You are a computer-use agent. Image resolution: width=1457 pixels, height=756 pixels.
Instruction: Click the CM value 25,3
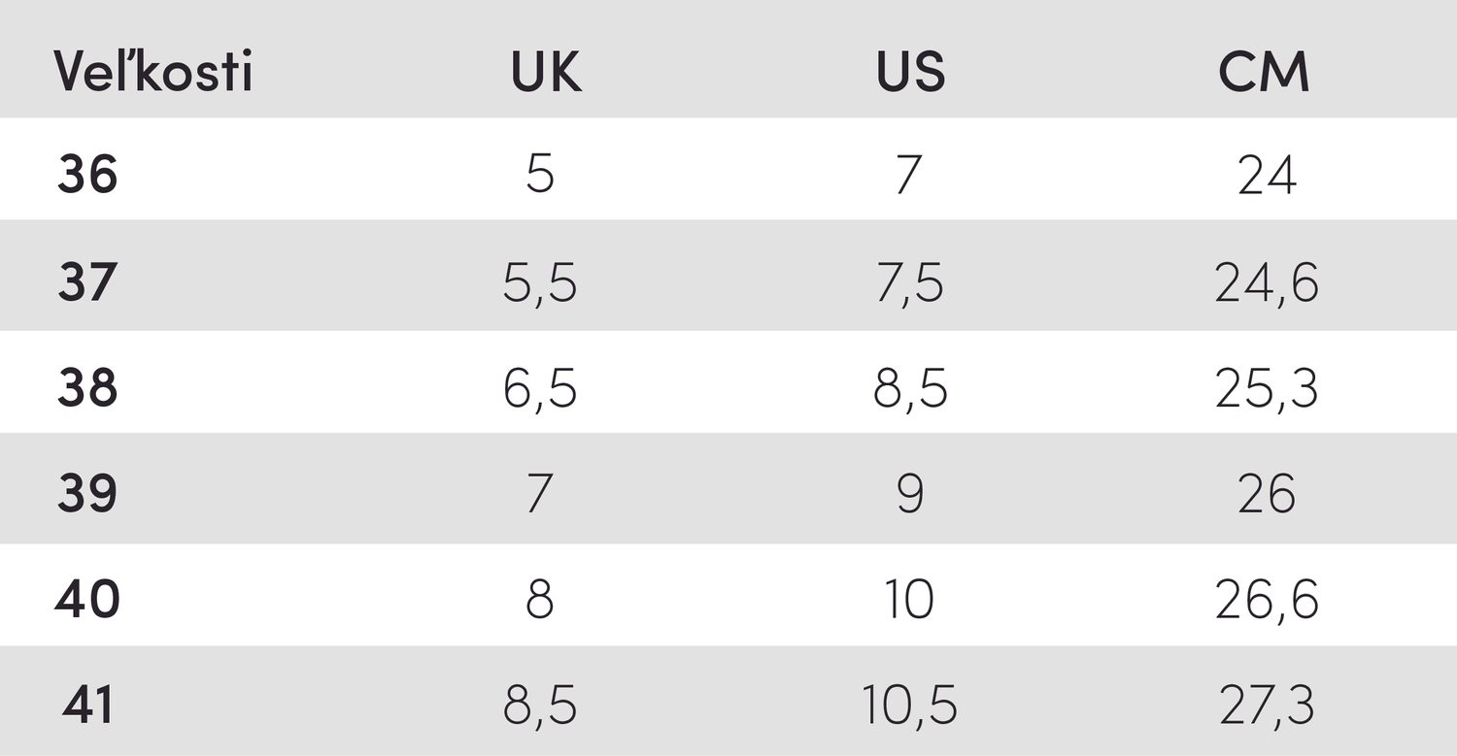click(1267, 390)
